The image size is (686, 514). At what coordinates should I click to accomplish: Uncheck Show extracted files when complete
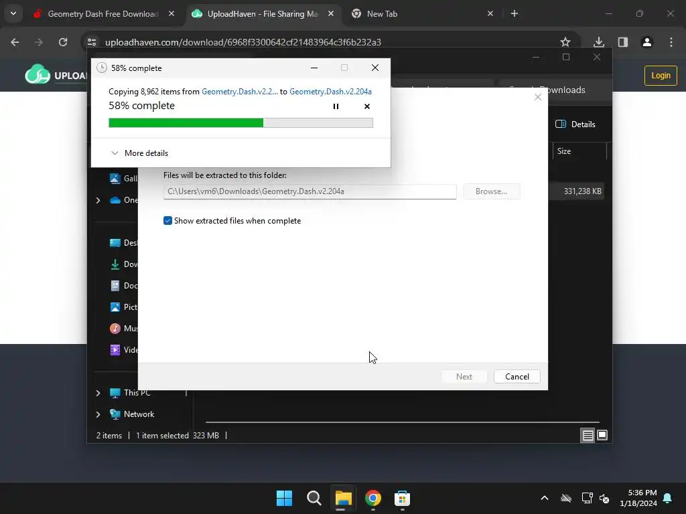[x=167, y=221]
